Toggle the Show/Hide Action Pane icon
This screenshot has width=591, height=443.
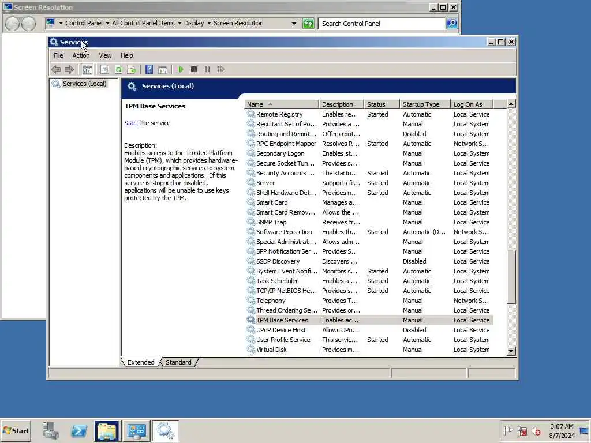coord(163,69)
